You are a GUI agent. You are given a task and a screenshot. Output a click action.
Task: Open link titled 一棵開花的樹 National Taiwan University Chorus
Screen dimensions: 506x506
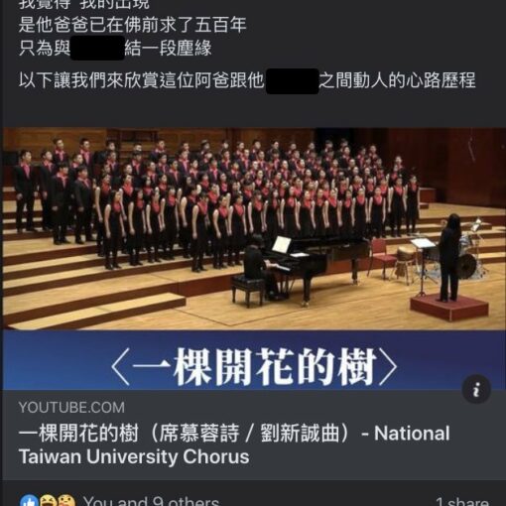click(234, 444)
